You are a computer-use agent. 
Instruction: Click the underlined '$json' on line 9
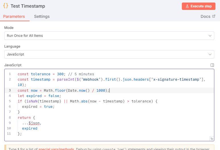click(x=34, y=123)
